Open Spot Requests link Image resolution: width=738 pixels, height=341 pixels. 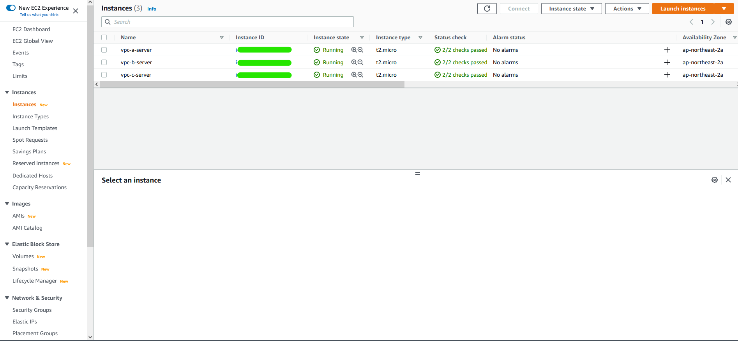pyautogui.click(x=30, y=140)
